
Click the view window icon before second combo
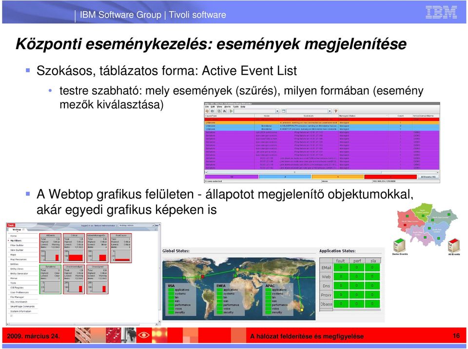tap(284, 111)
